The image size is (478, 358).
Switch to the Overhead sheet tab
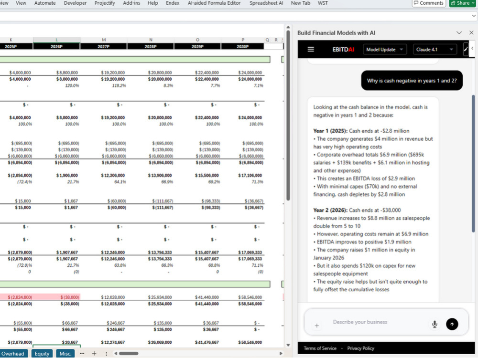point(13,353)
